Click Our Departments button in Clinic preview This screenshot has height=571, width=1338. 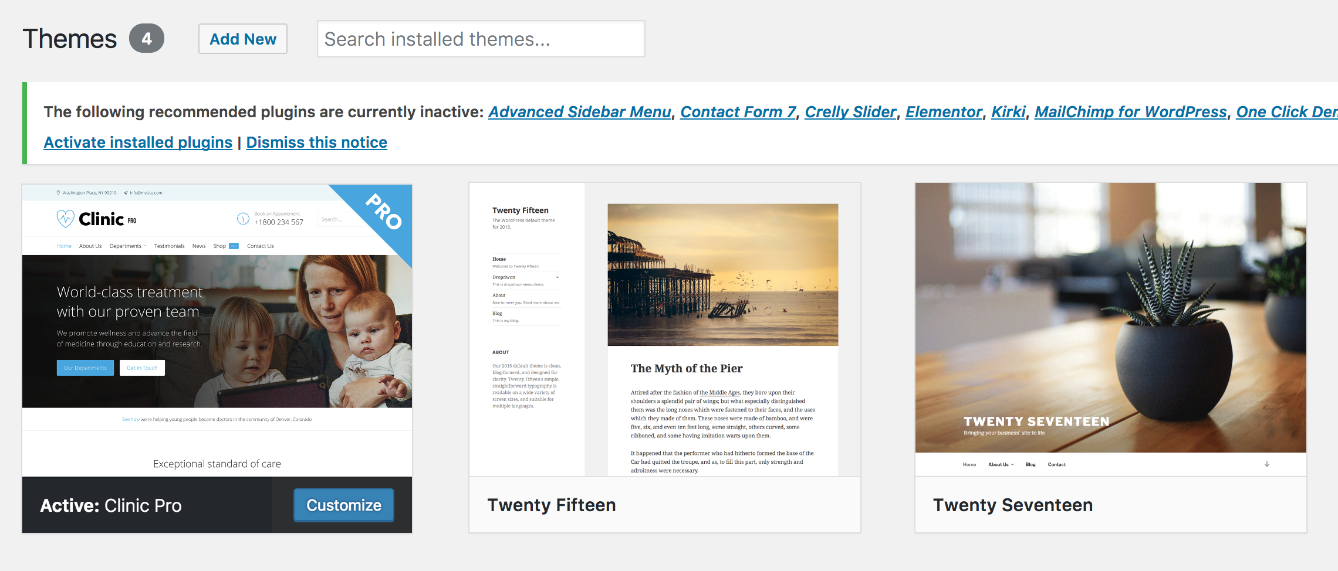coord(85,368)
